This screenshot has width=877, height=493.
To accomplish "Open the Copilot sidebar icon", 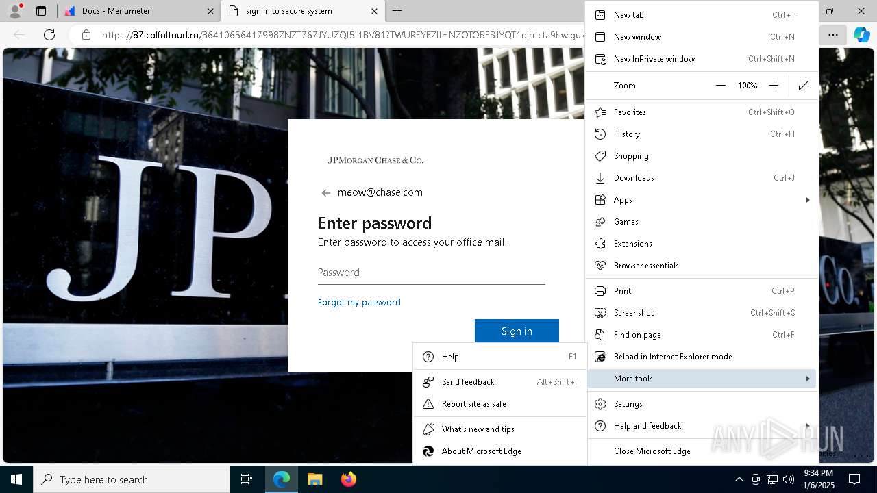I will click(x=862, y=35).
